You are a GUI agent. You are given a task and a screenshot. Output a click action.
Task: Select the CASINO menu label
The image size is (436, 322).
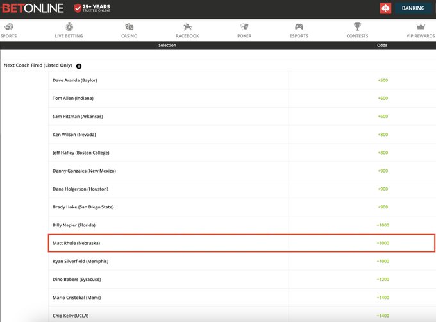[130, 36]
